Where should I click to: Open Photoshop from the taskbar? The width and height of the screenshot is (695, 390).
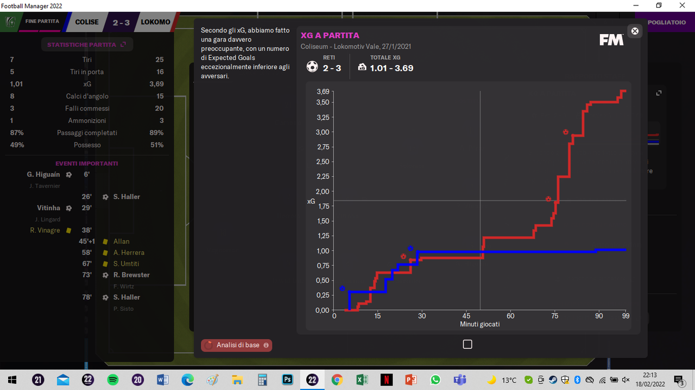pos(287,380)
